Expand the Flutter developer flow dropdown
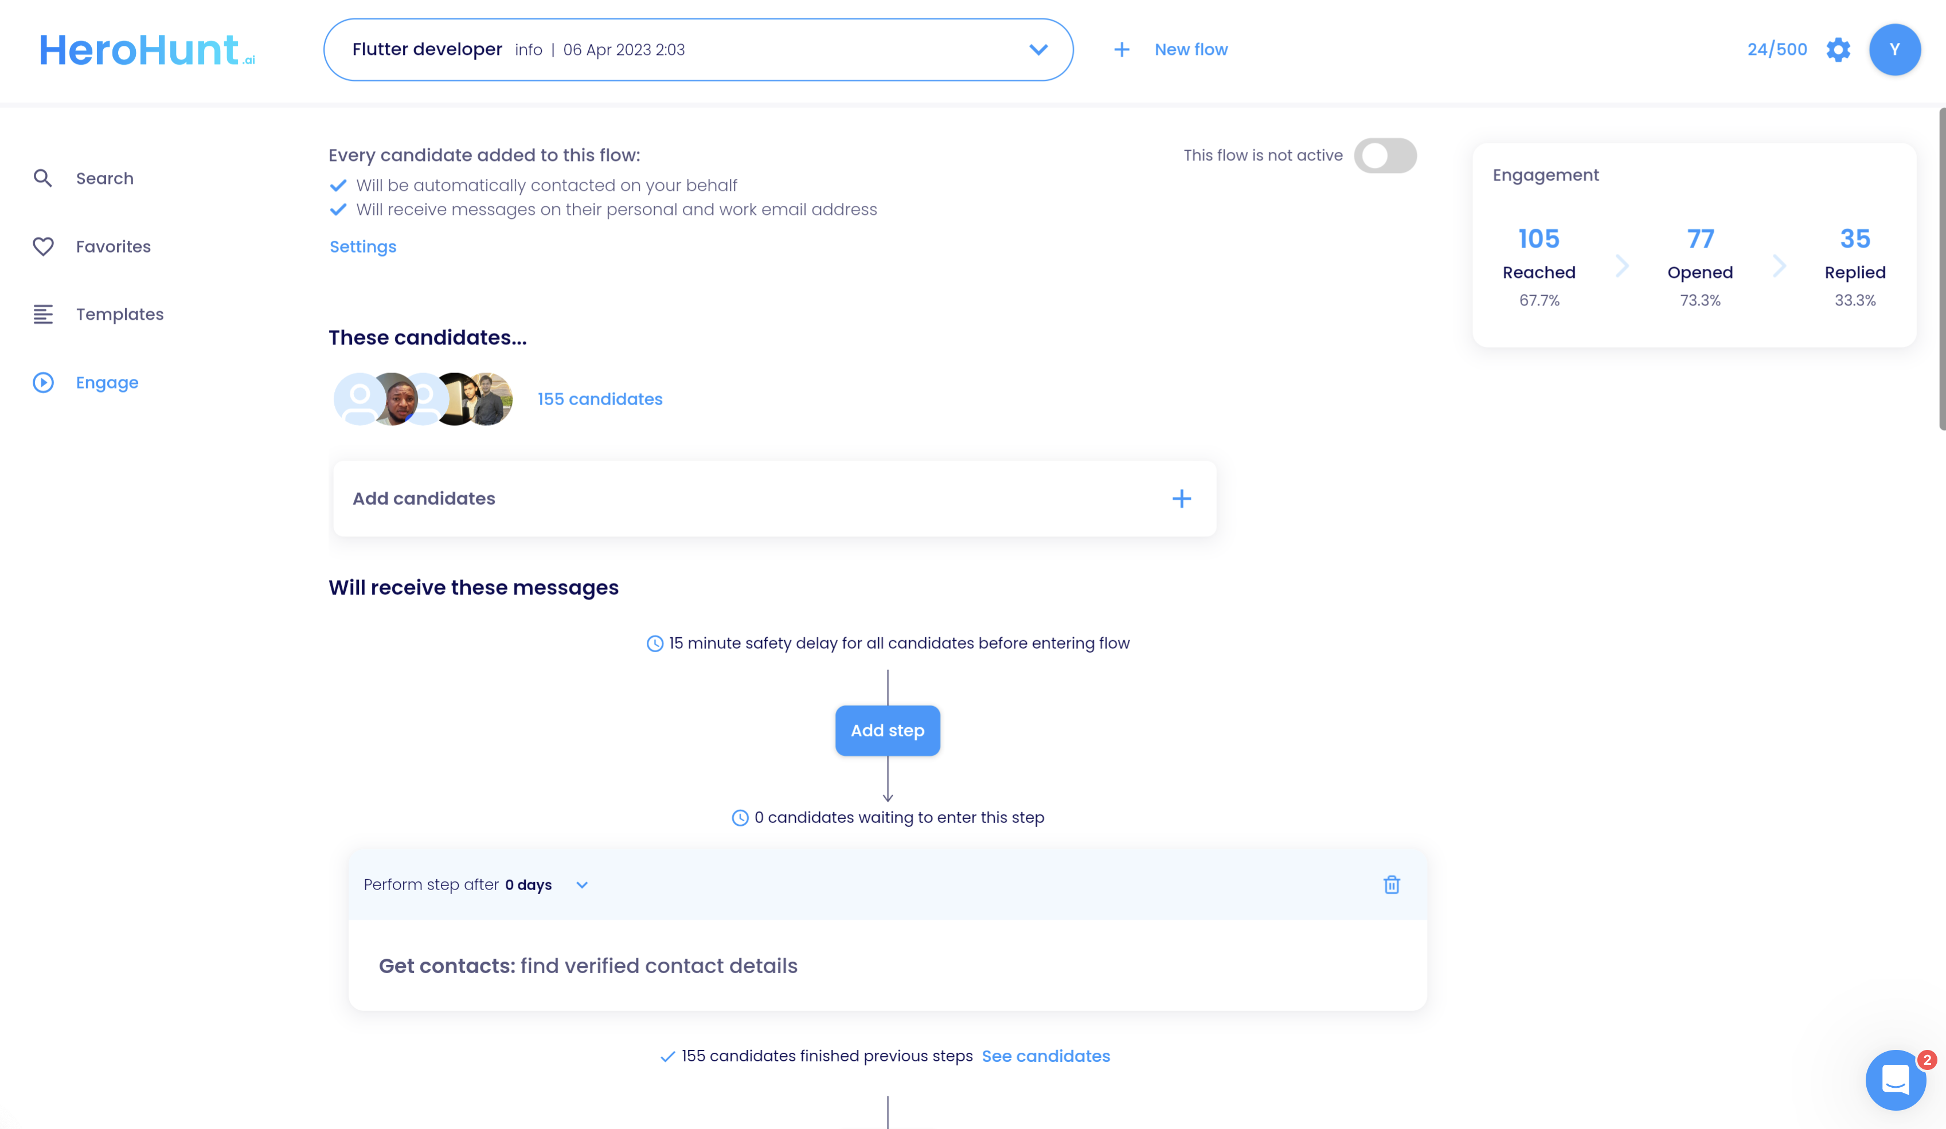 tap(1038, 49)
